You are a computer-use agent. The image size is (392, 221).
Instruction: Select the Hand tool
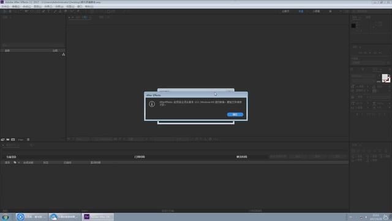(10, 12)
